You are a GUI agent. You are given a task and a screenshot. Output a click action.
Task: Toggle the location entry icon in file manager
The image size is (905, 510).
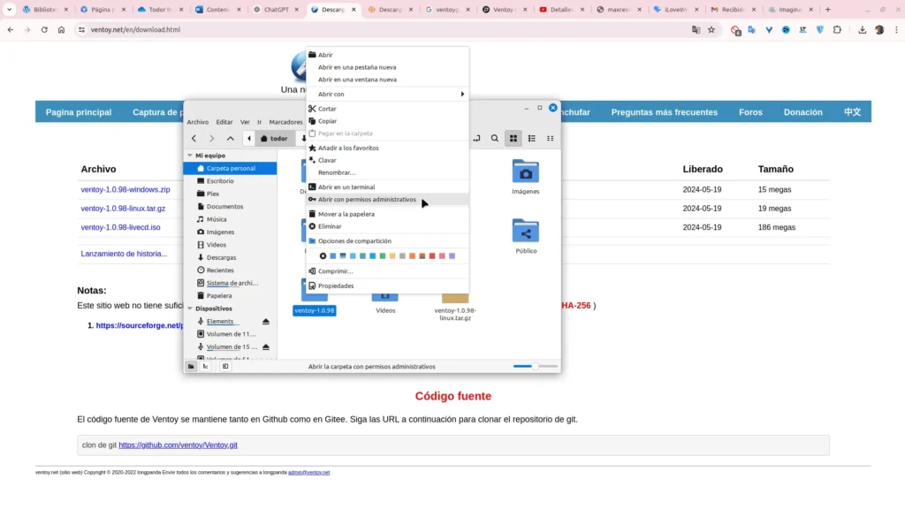tap(476, 139)
